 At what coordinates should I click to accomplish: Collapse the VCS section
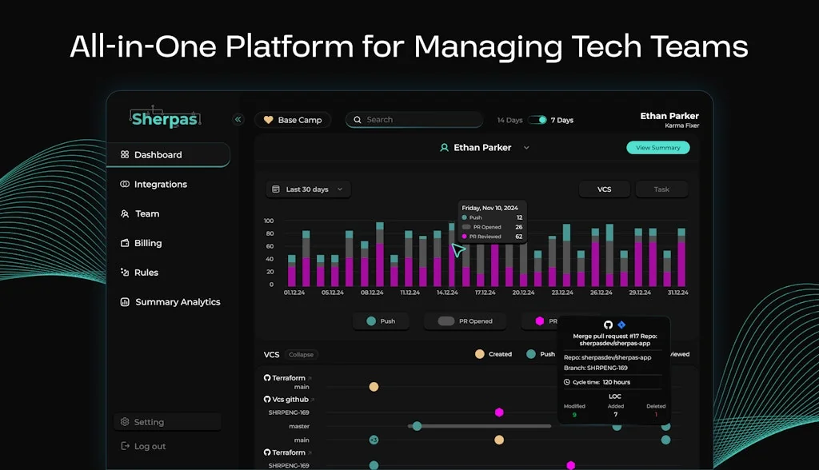point(302,354)
